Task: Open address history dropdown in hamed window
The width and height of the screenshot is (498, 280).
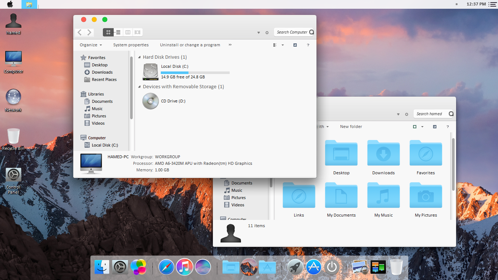Action: coord(398,114)
